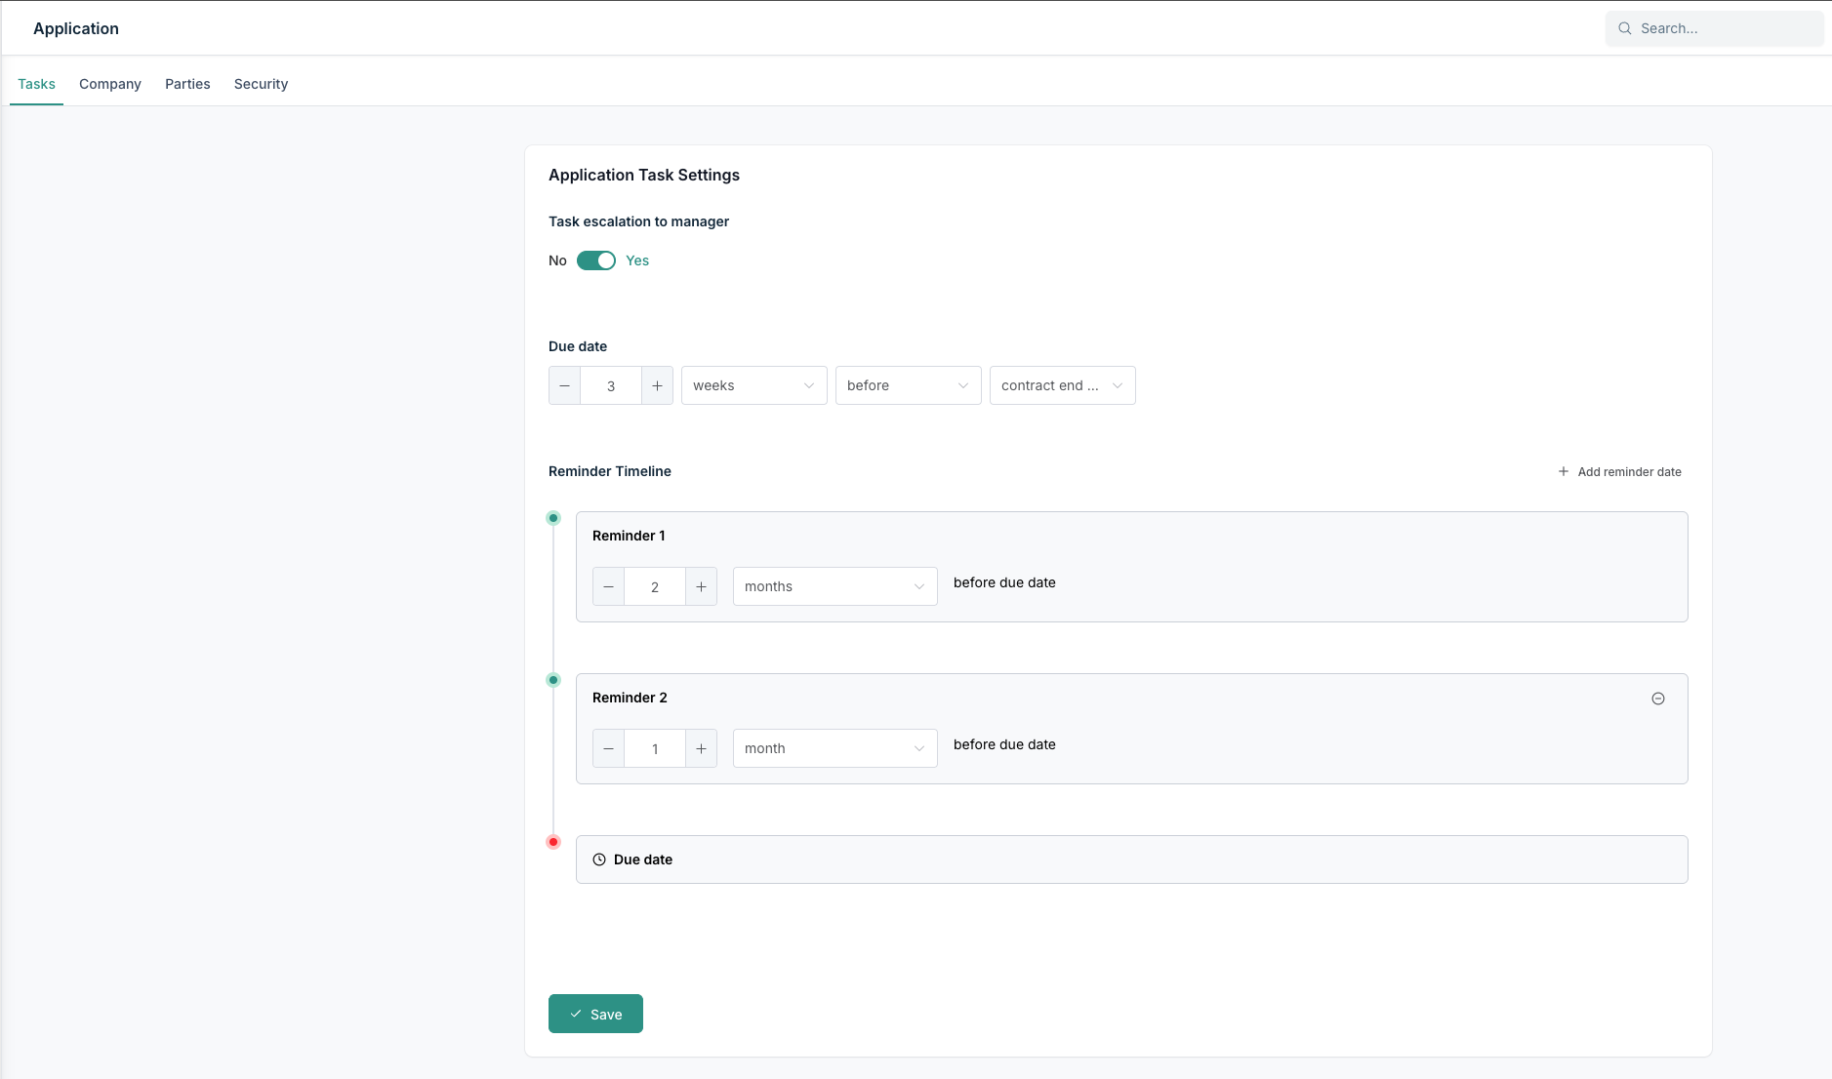
Task: Toggle Task escalation to manager switch
Action: coord(595,260)
